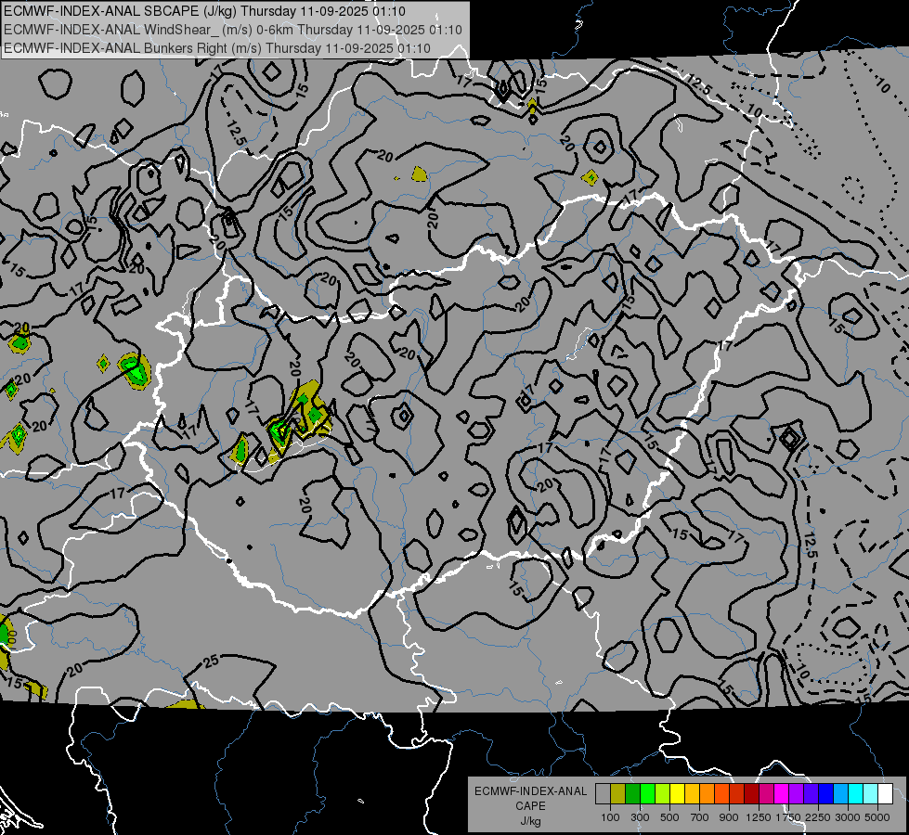Click the olive swatch in CAPE legend
This screenshot has width=909, height=835.
point(618,793)
